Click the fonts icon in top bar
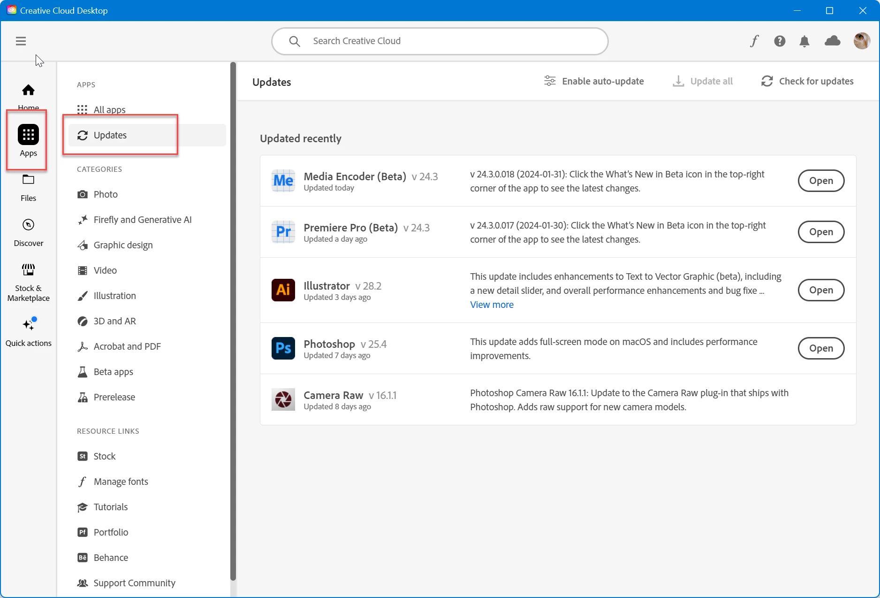880x598 pixels. point(754,41)
